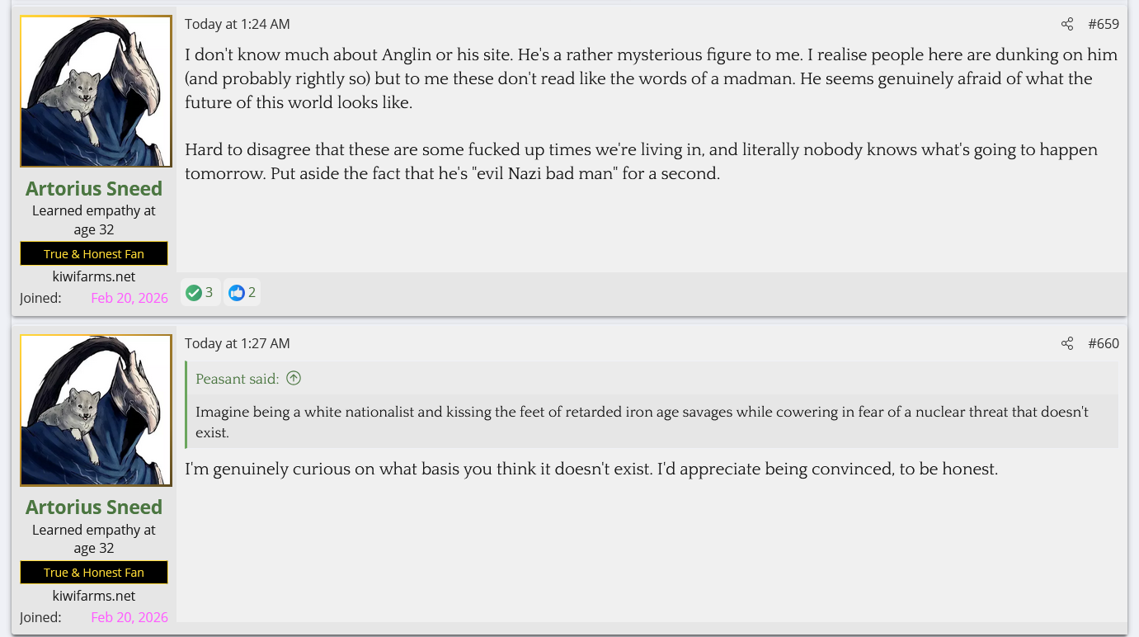Click Artorius Sneed avatar on first post
Image resolution: width=1139 pixels, height=637 pixels.
tap(96, 92)
